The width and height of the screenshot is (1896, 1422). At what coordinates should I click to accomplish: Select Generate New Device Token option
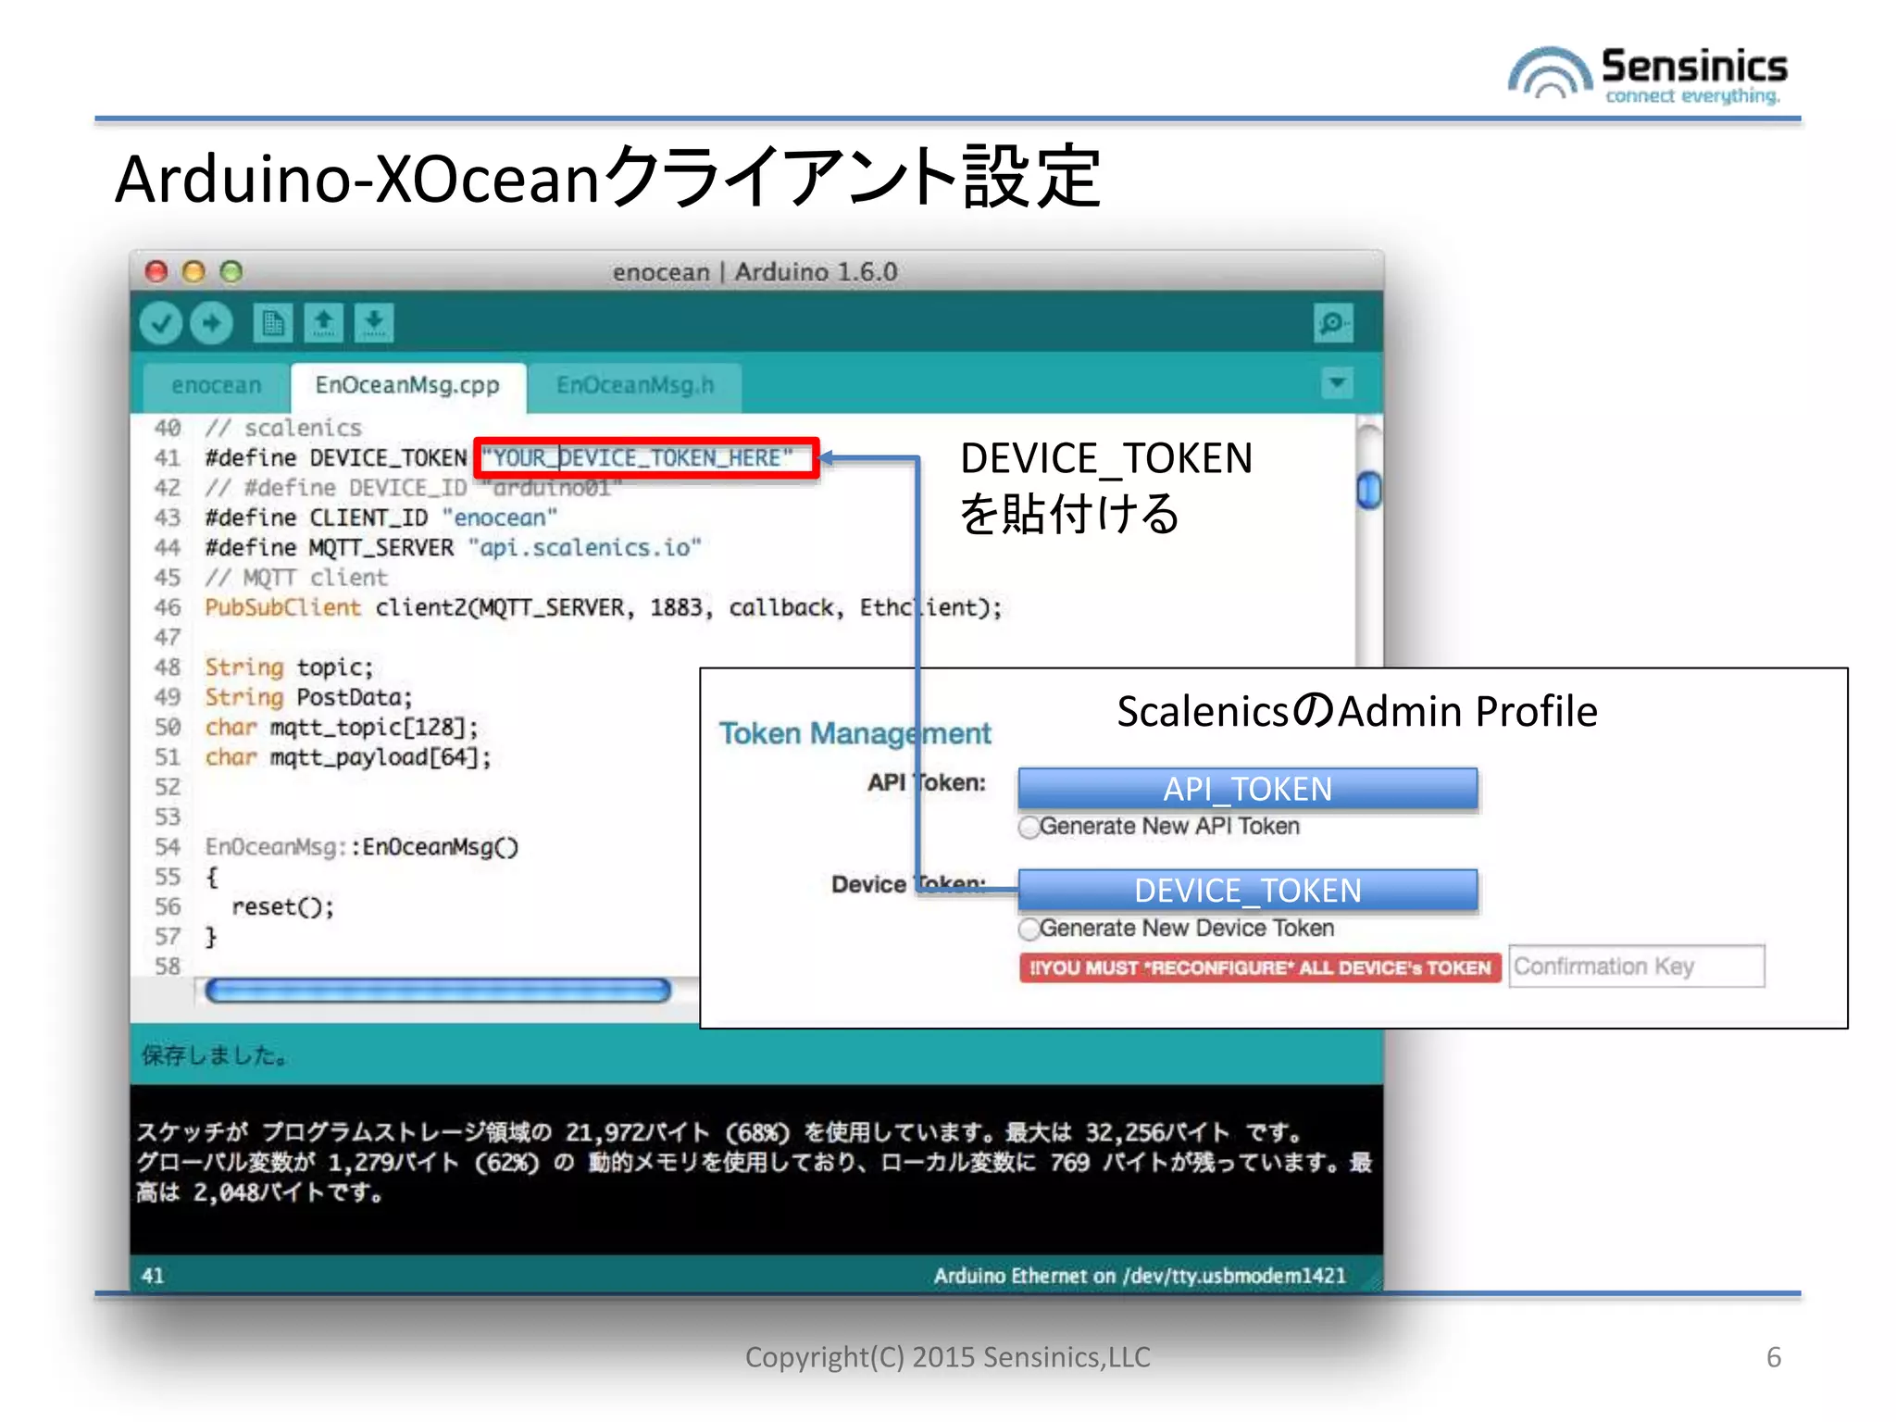click(x=1029, y=929)
